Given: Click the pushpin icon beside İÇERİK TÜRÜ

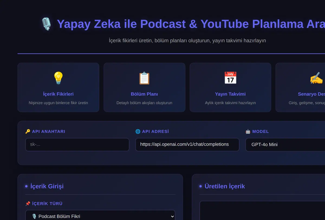Looking at the screenshot, I should point(28,204).
